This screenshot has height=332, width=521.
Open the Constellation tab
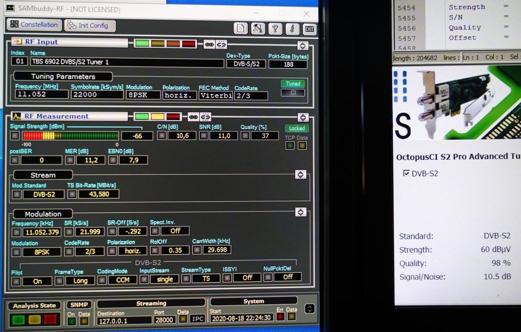click(34, 25)
